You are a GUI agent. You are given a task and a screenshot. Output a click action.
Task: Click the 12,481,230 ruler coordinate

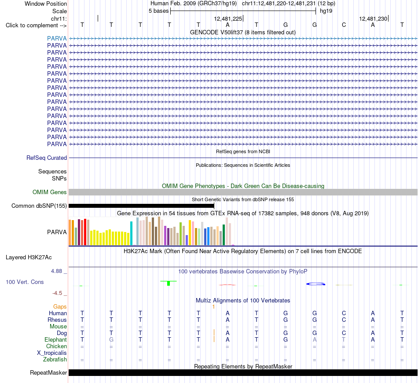[373, 18]
